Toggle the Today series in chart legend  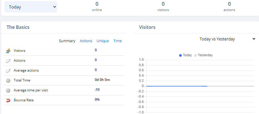pyautogui.click(x=185, y=55)
